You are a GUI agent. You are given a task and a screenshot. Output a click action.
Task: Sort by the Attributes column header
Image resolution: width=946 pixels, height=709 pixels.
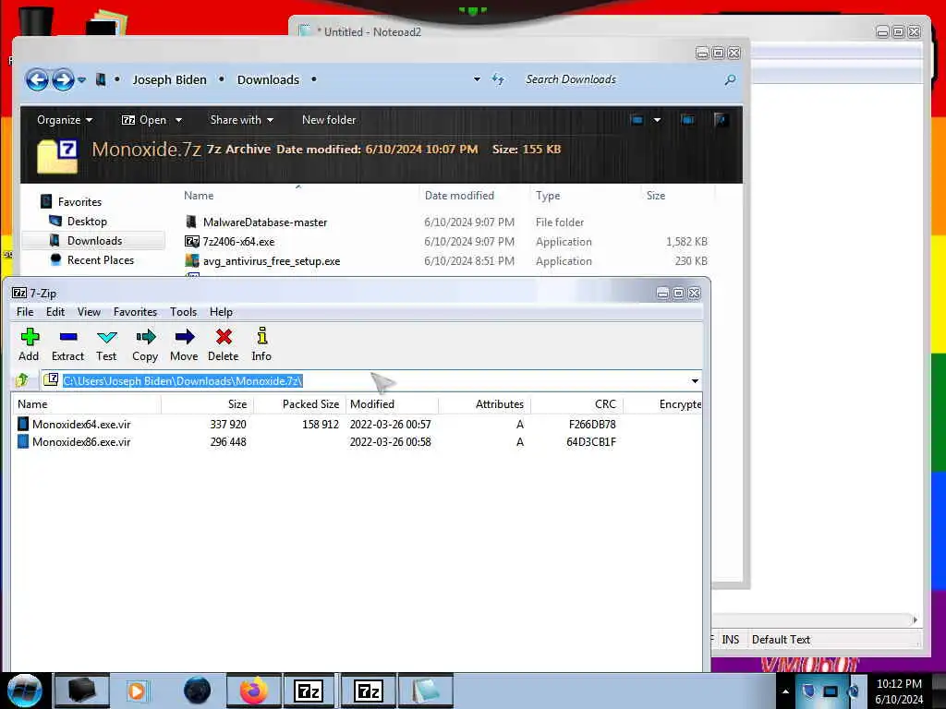point(484,404)
